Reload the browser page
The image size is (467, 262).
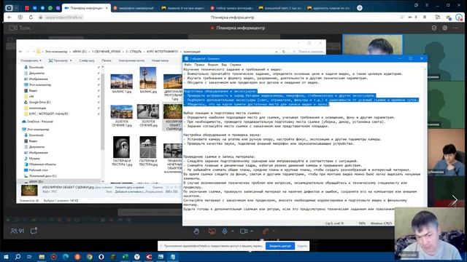tap(31, 17)
